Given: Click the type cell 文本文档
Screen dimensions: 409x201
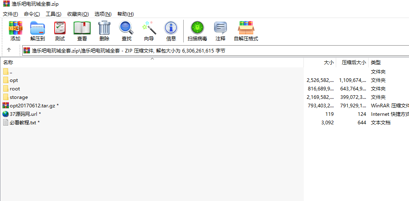Looking at the screenshot, I should pos(381,122).
